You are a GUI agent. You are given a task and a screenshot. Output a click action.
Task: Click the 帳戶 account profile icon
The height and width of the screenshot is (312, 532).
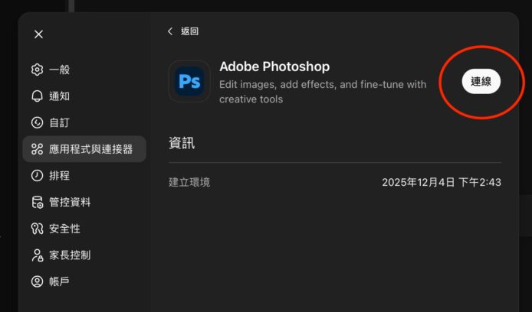37,281
